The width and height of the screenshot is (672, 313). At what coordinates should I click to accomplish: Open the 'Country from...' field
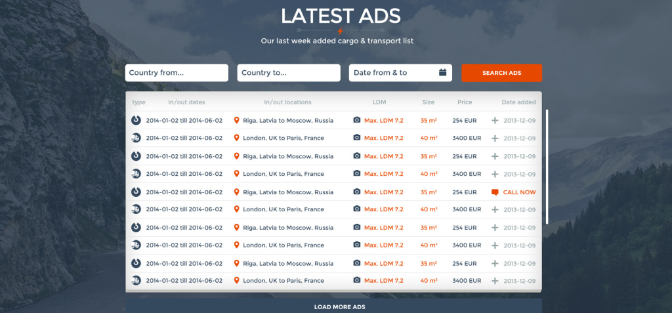coord(177,73)
